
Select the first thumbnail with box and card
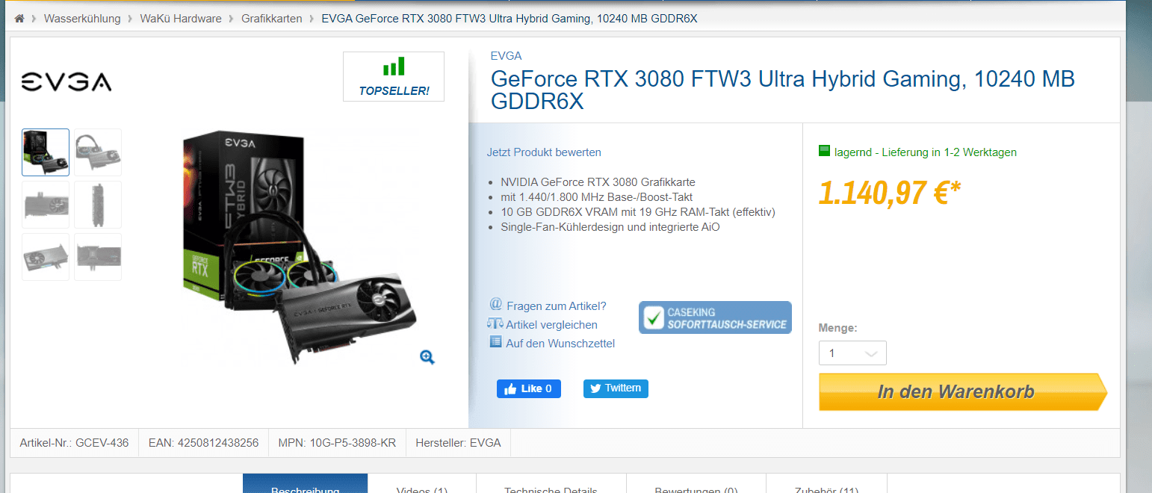[x=46, y=152]
